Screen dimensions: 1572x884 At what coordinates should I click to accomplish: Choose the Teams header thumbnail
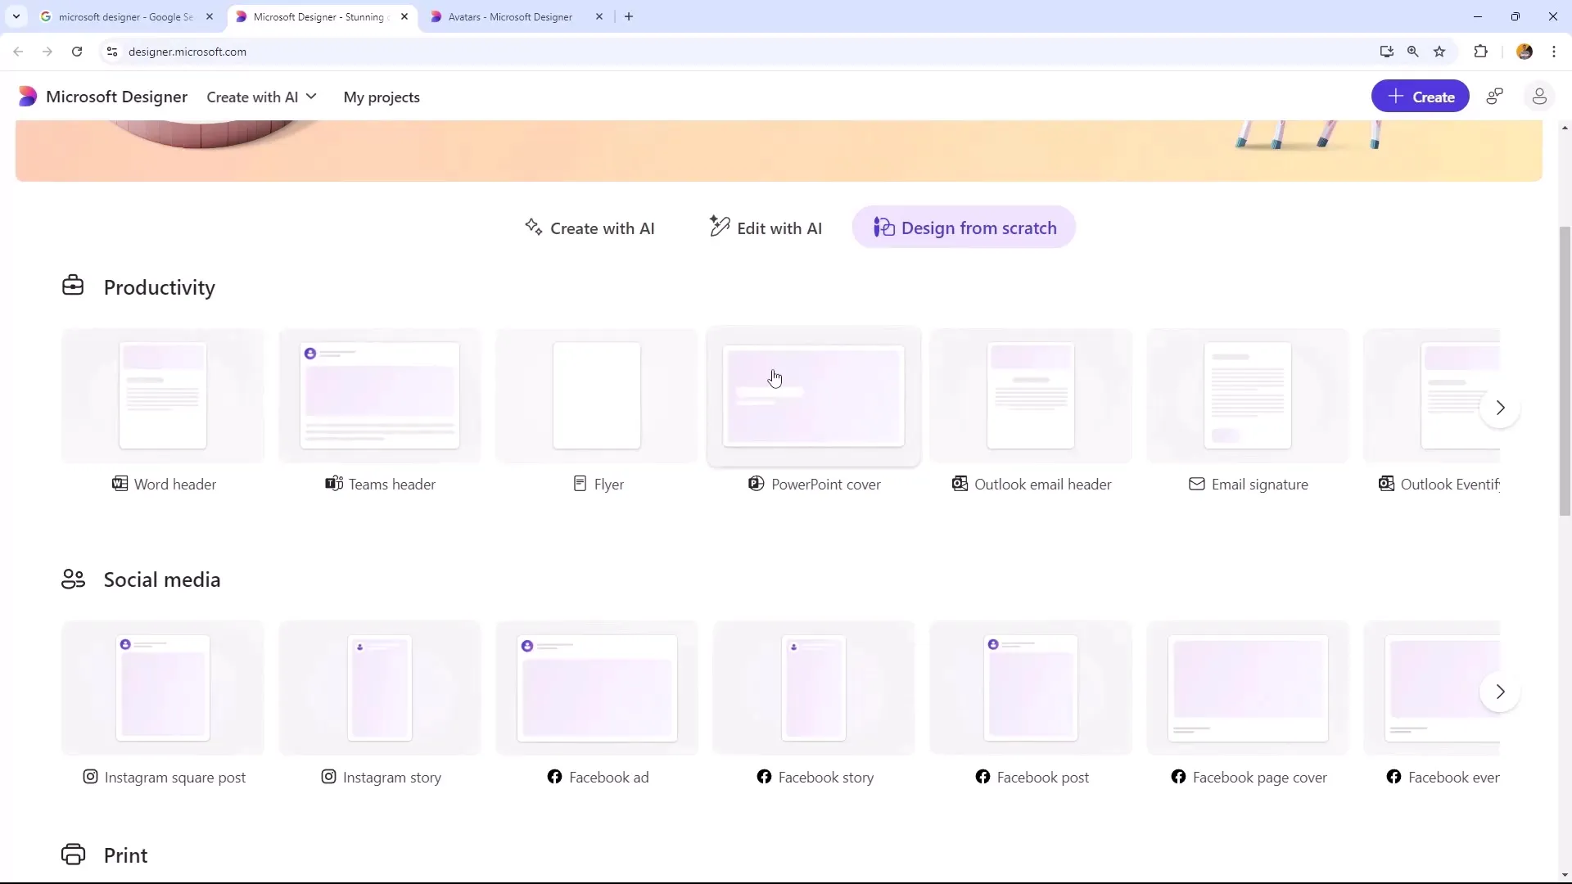coord(380,396)
